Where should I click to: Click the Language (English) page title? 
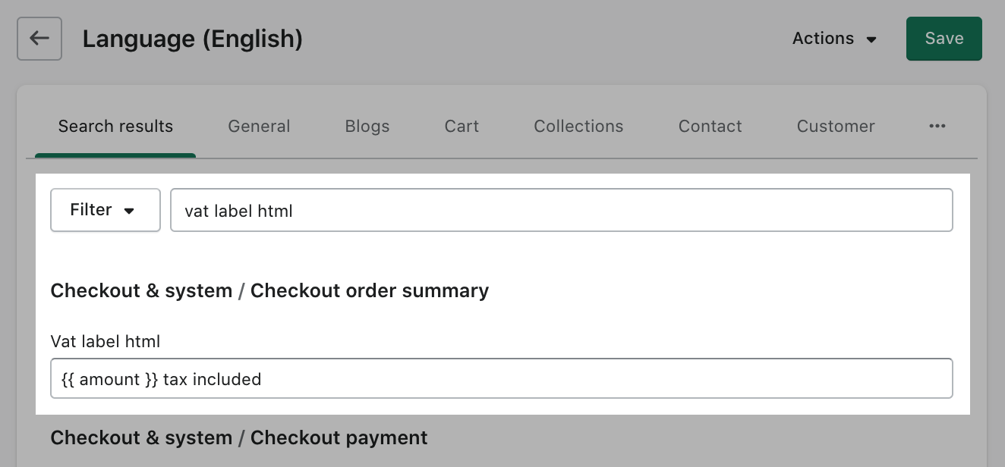point(193,39)
